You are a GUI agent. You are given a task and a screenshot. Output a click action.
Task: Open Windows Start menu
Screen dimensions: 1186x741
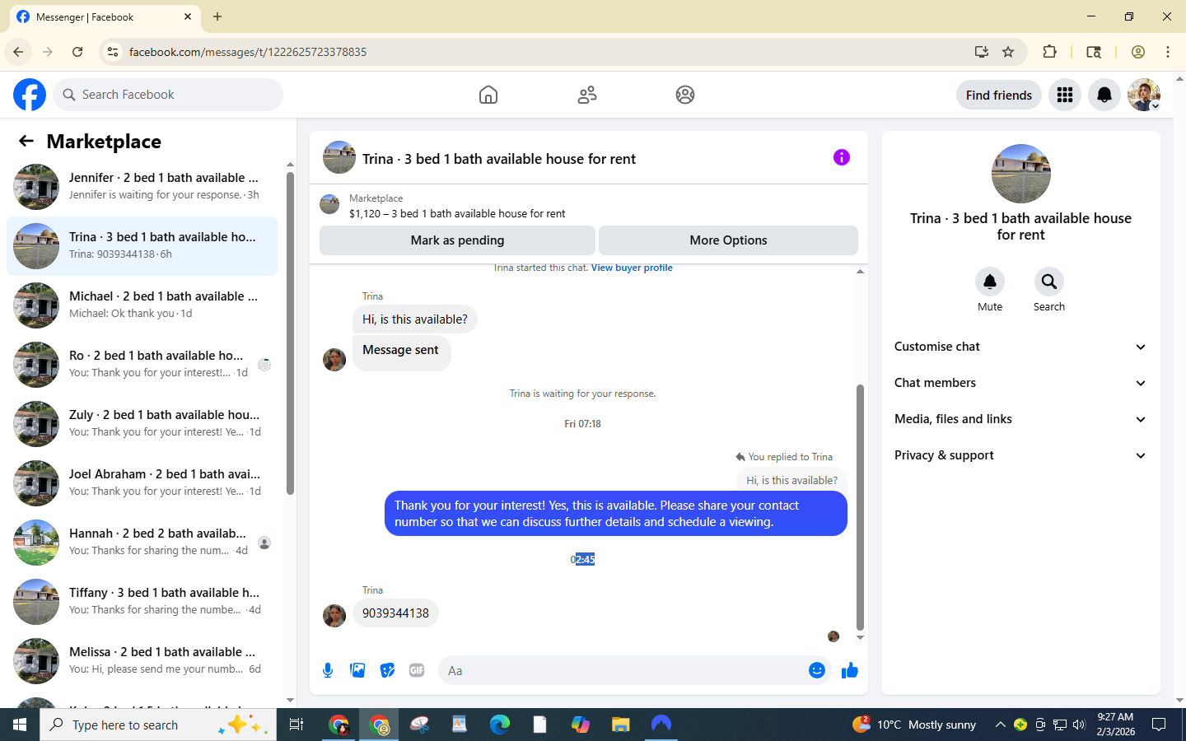20,725
